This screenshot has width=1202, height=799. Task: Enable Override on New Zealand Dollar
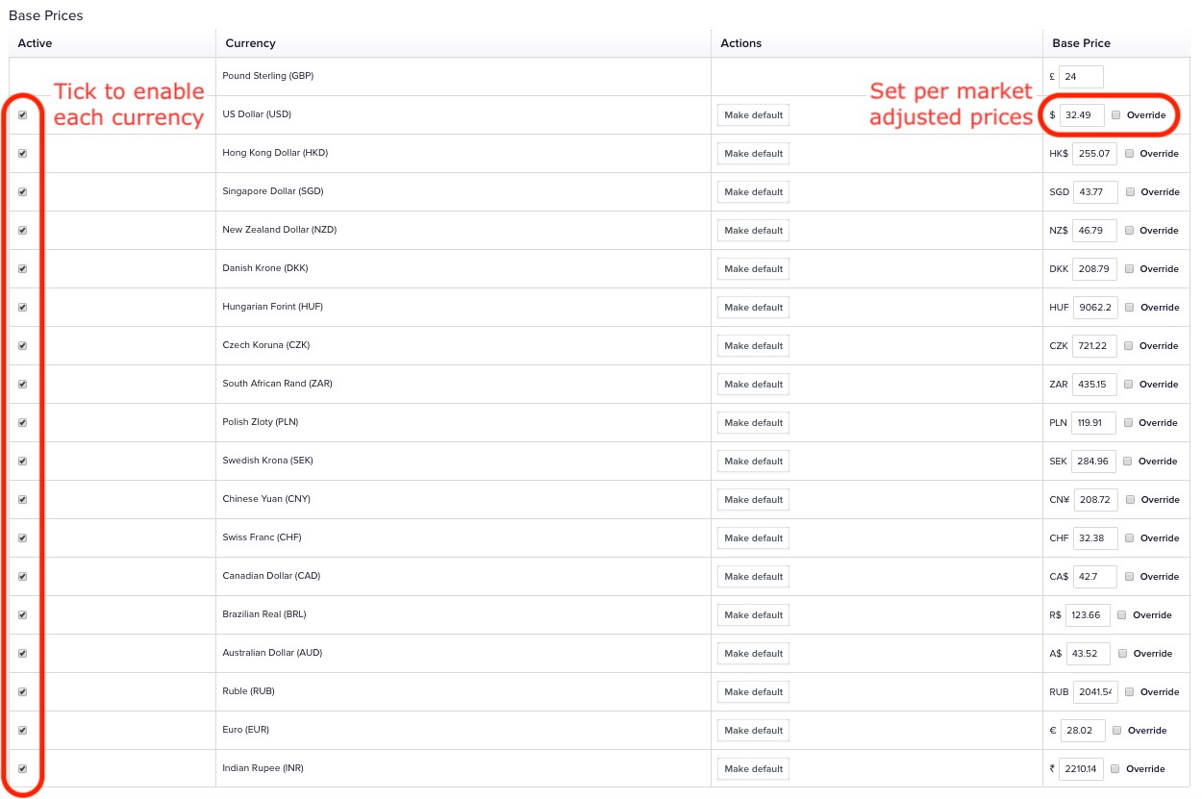coord(1129,231)
